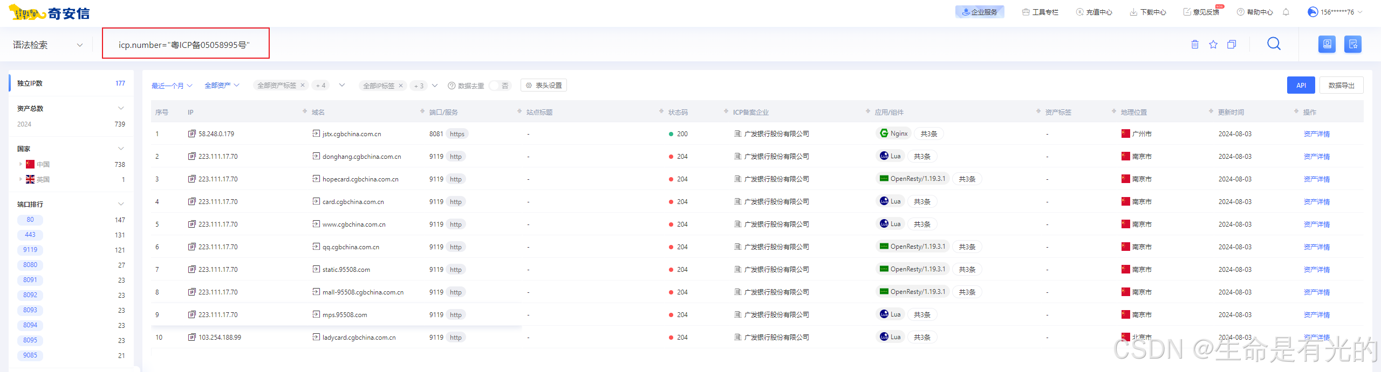1381x372 pixels.
Task: Click the blue syntax manual book icon
Action: [x=1327, y=44]
